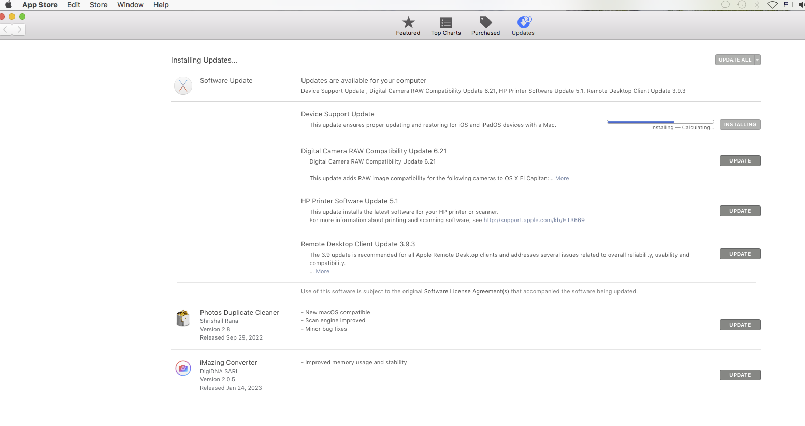Screen dimensions: 805x426
Task: Click the Time Machine menu bar icon
Action: click(x=742, y=5)
